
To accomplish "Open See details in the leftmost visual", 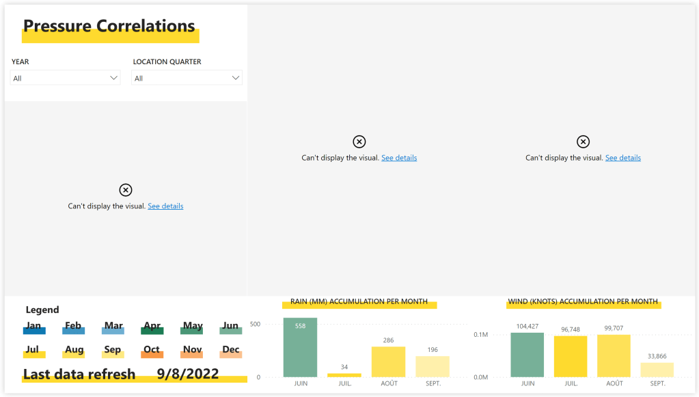I will click(165, 206).
